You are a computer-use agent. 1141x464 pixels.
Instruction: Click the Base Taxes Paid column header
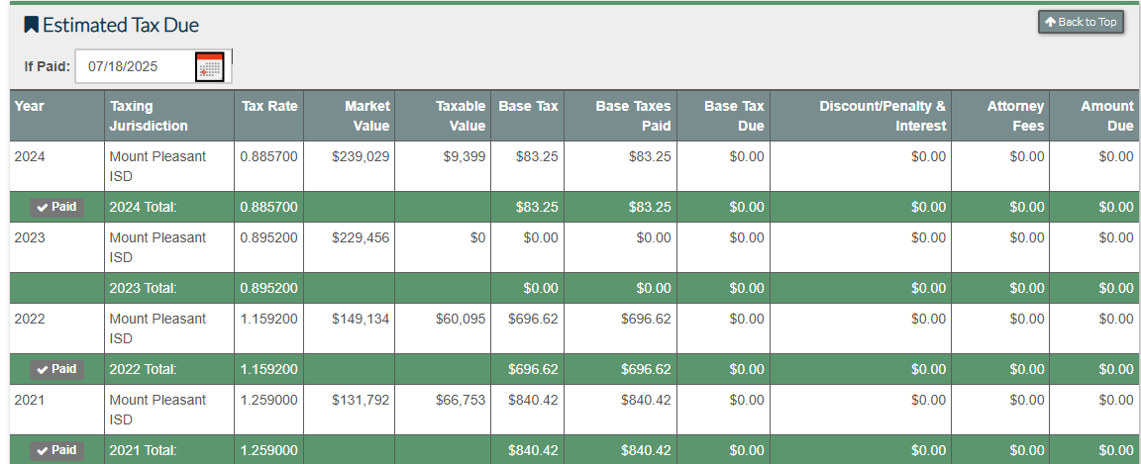pos(633,116)
